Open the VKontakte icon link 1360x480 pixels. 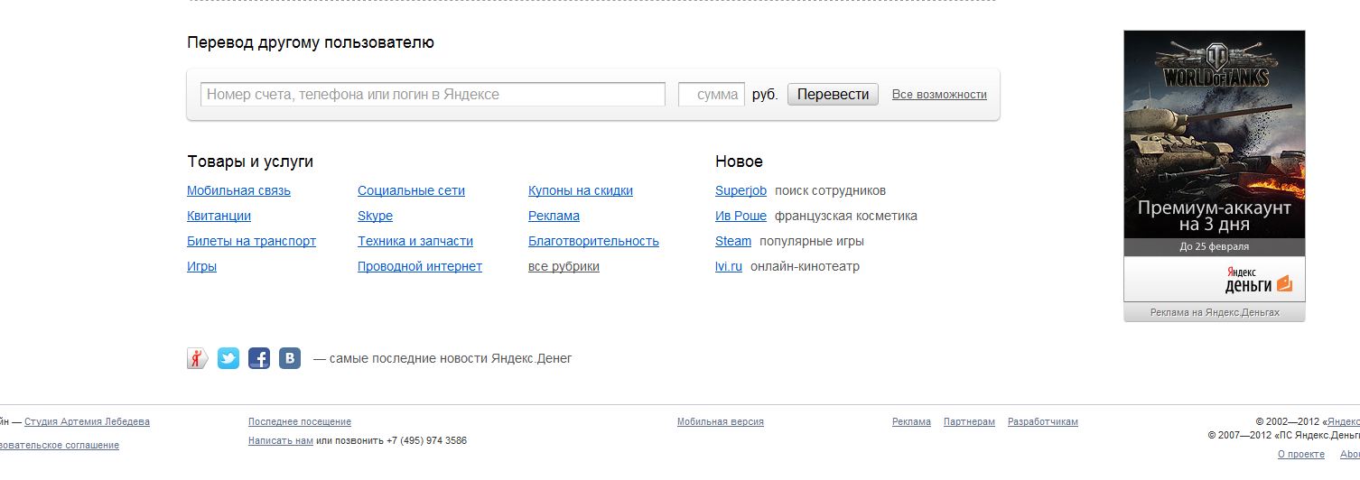tap(290, 359)
